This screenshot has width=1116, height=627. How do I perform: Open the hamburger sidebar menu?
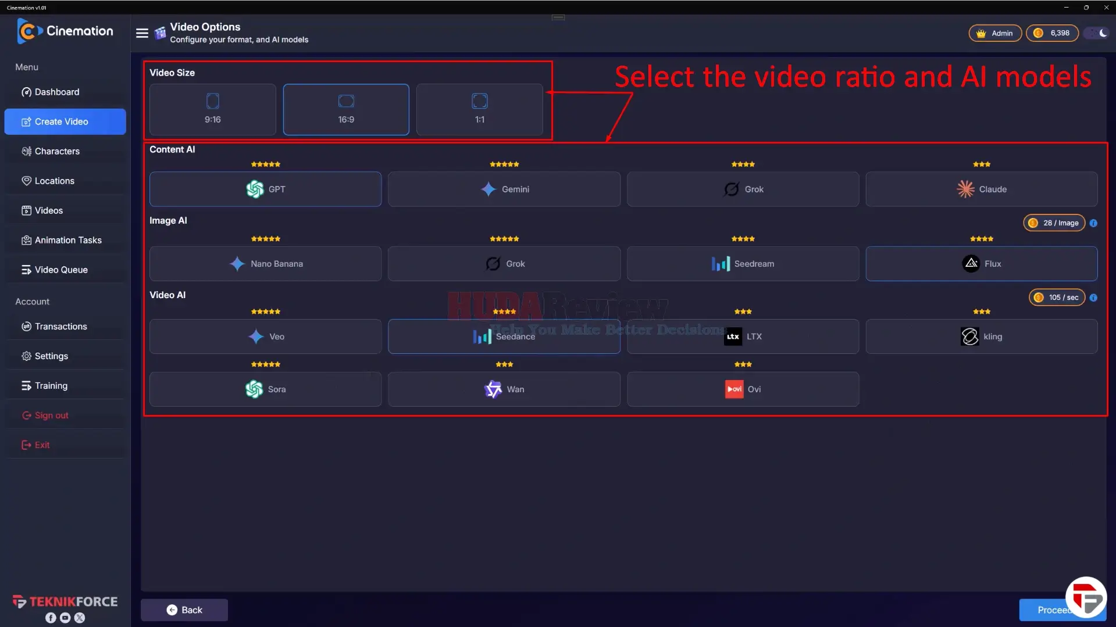(x=142, y=33)
